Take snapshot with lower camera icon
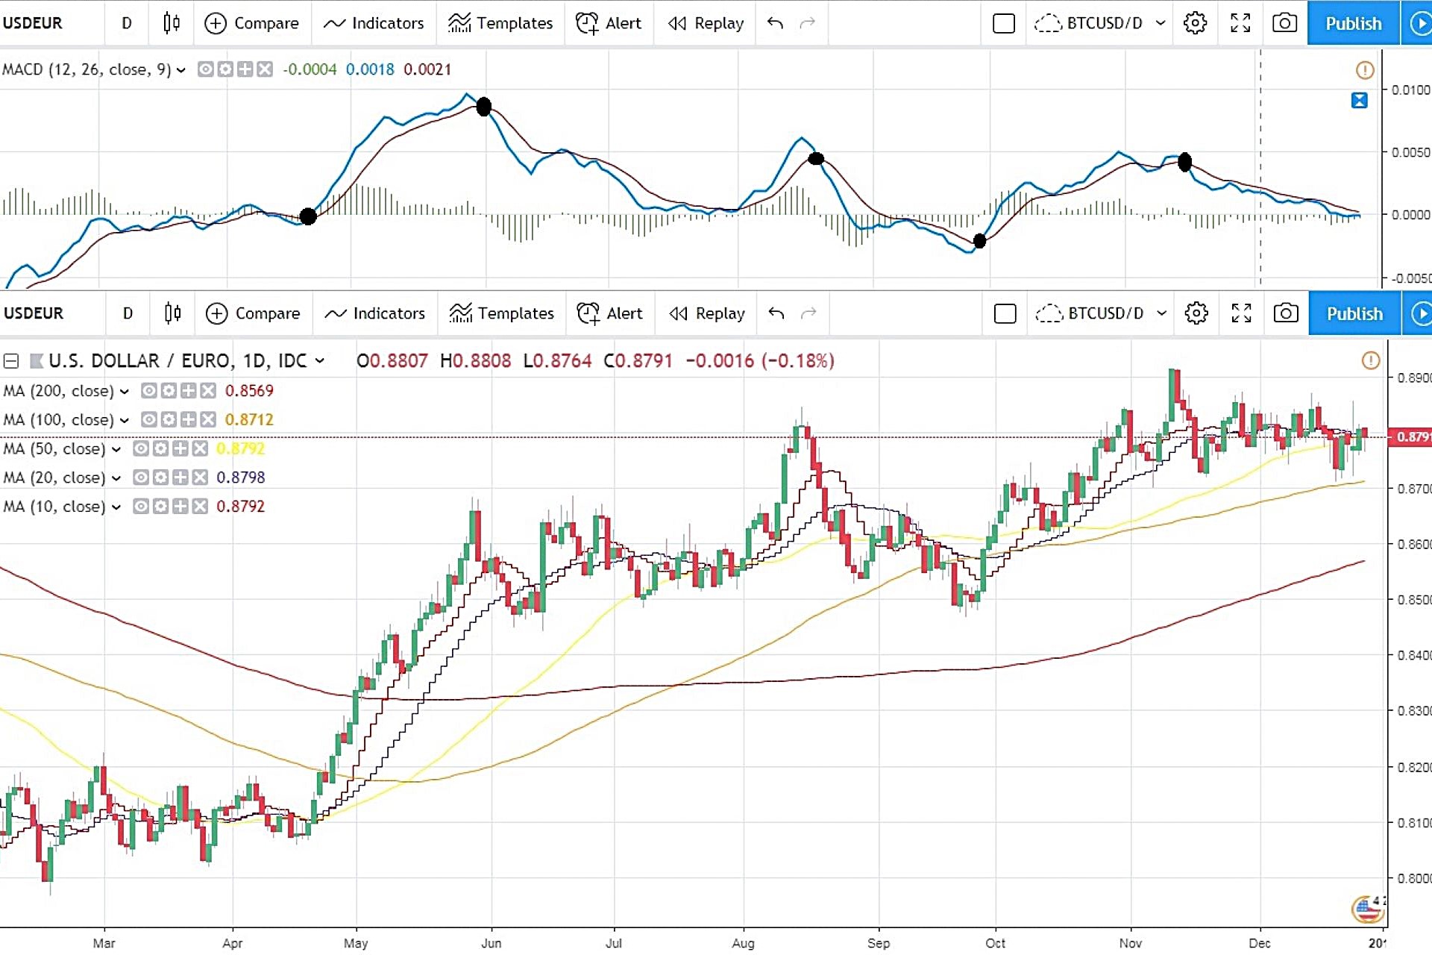The height and width of the screenshot is (955, 1432). coord(1286,313)
